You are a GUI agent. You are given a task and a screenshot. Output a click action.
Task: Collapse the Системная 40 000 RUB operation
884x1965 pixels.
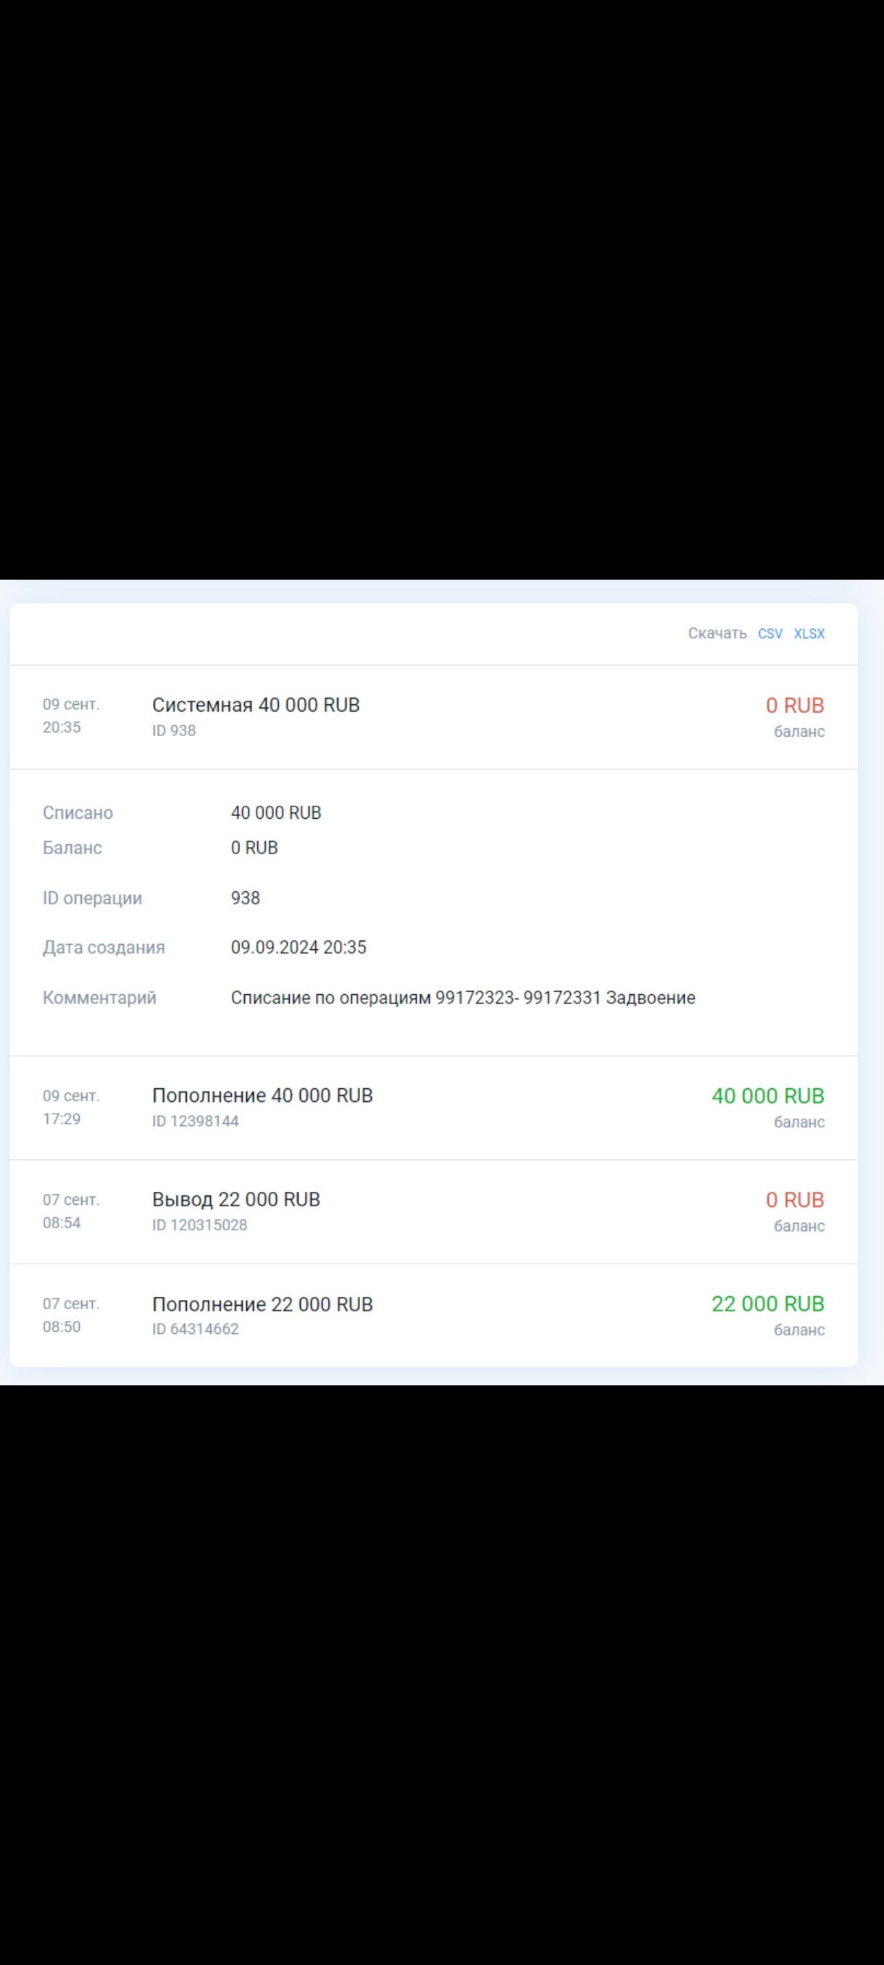(256, 705)
